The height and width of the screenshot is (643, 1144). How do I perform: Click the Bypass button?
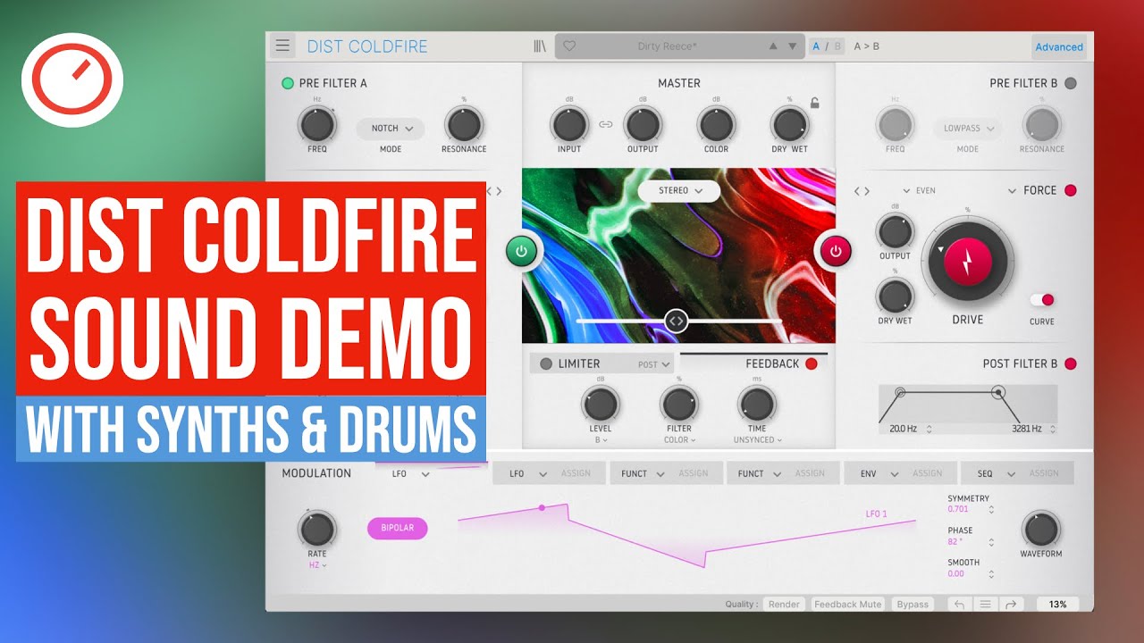[913, 605]
